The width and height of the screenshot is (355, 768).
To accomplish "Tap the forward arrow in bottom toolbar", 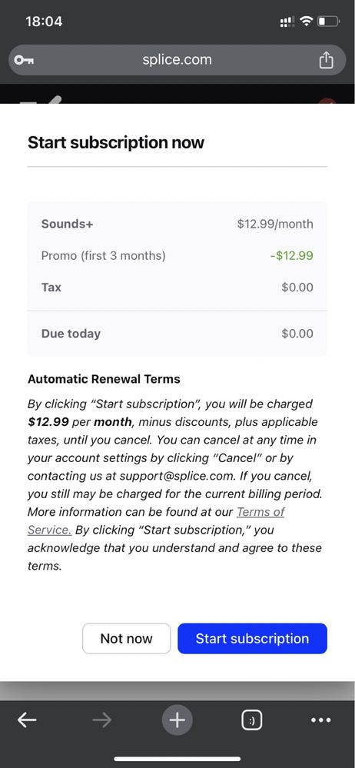I will pos(102,720).
